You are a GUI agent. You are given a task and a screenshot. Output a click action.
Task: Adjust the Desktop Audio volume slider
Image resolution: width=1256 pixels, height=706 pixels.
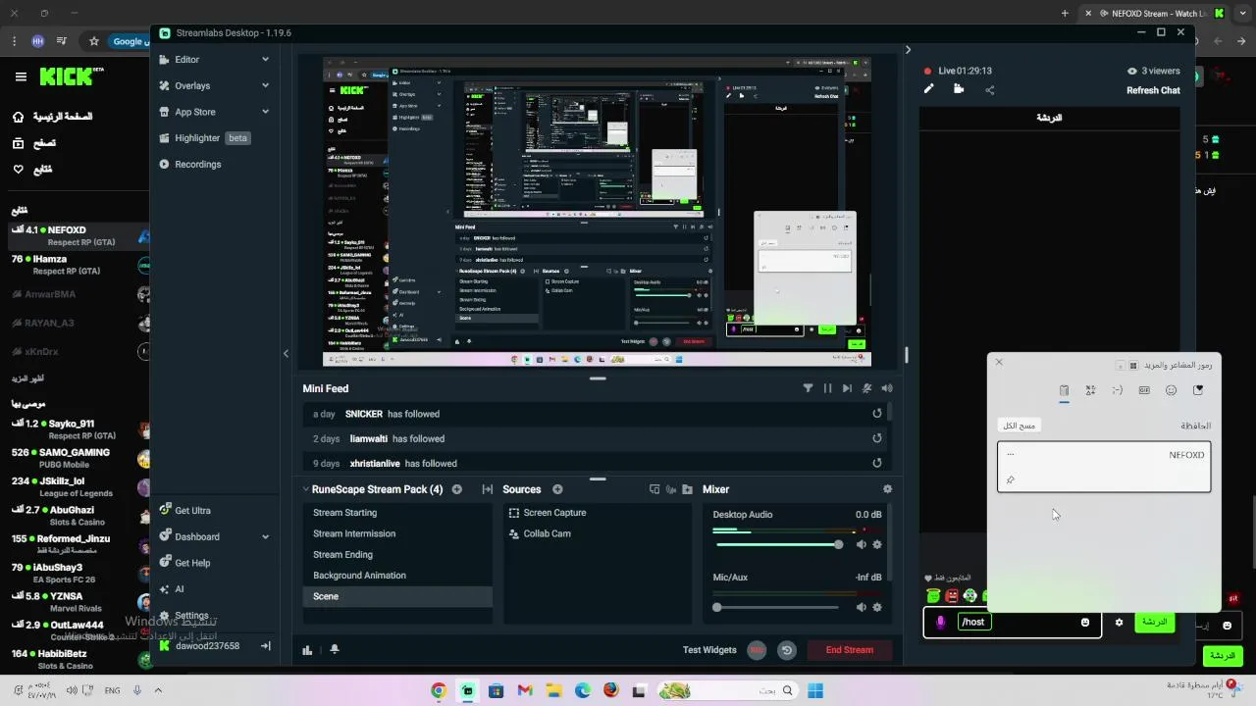coord(778,544)
